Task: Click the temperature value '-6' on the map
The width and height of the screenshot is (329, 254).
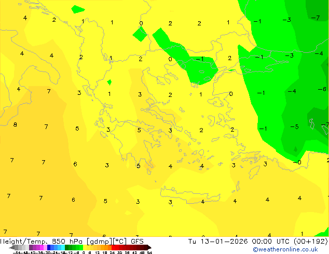Action: pos(322,89)
